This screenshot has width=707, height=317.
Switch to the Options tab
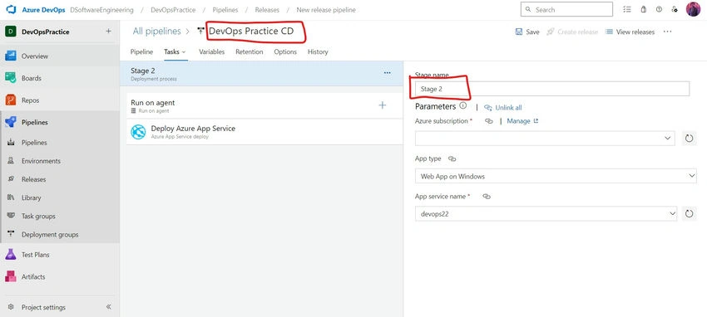coord(285,52)
